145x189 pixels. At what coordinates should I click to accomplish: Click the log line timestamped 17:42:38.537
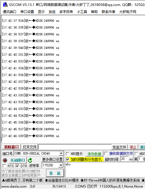tap(31, 34)
